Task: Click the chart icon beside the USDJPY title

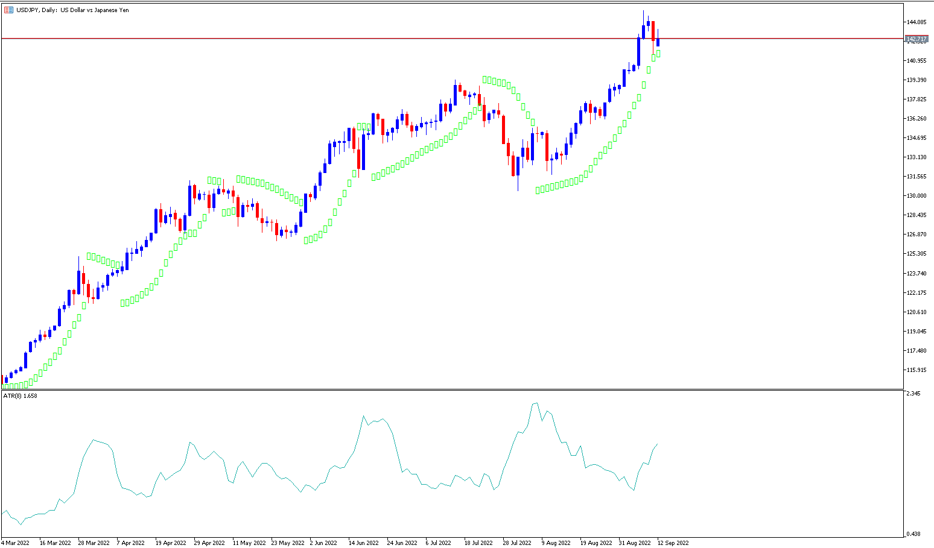Action: click(8, 10)
